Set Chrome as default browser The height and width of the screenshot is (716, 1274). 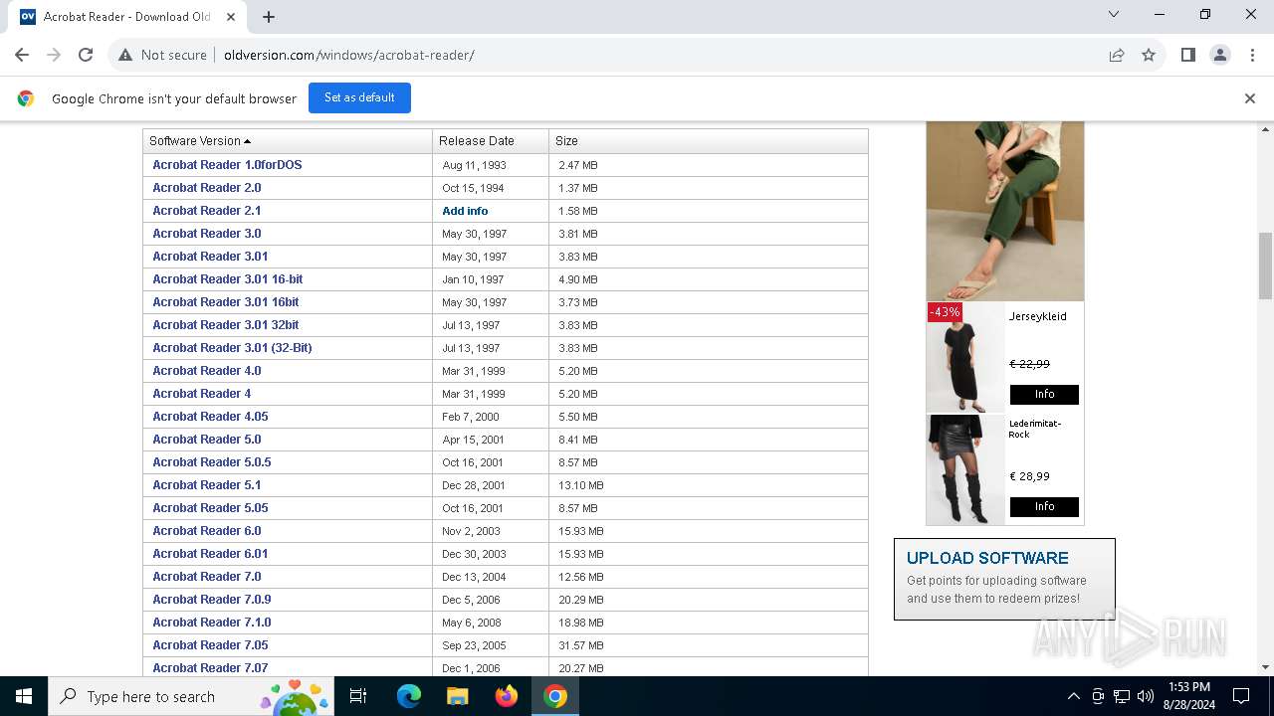click(359, 97)
